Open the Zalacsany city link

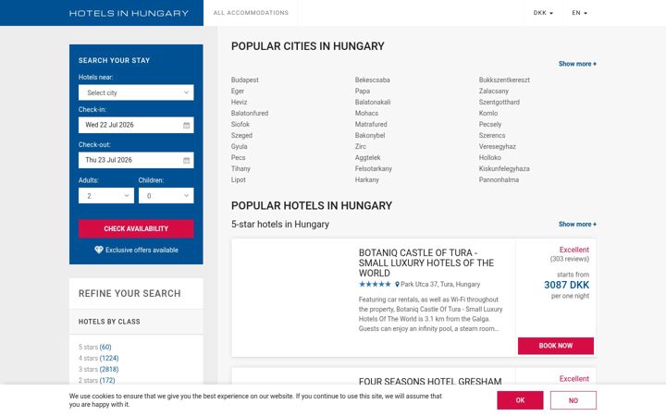494,91
